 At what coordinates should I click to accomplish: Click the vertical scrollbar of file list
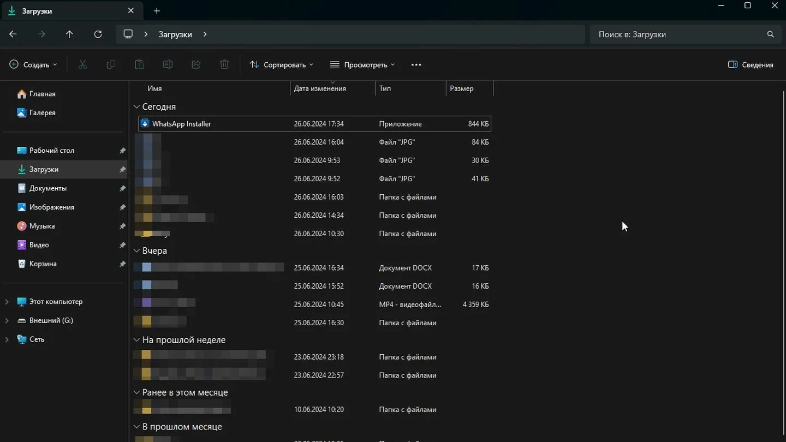[x=783, y=262]
